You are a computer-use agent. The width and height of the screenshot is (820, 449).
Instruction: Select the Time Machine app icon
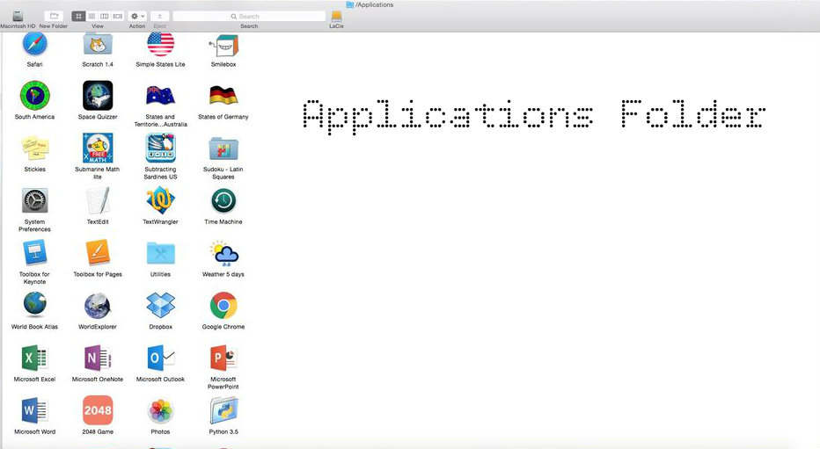pyautogui.click(x=223, y=201)
